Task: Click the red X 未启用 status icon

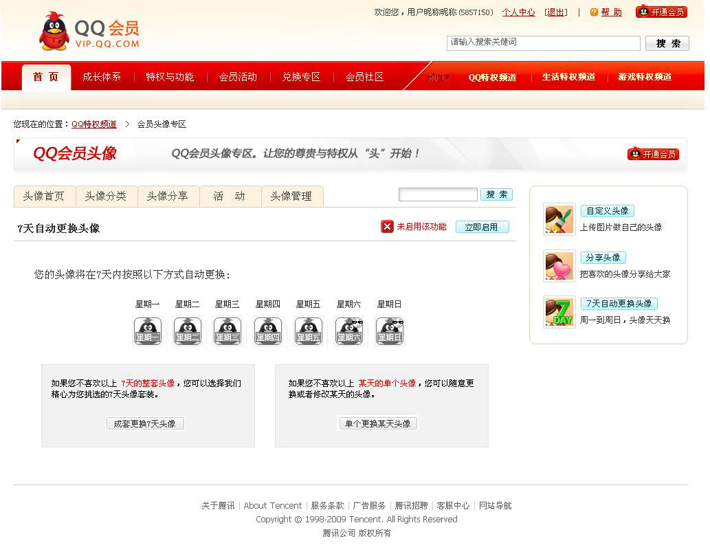Action: pyautogui.click(x=387, y=226)
